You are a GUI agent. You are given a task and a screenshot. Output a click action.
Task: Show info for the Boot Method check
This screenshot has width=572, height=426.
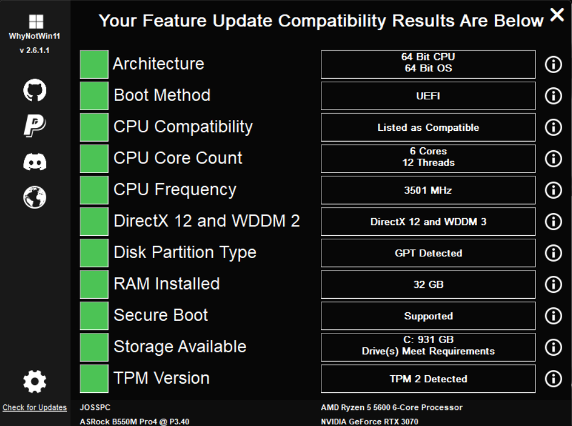pos(553,96)
